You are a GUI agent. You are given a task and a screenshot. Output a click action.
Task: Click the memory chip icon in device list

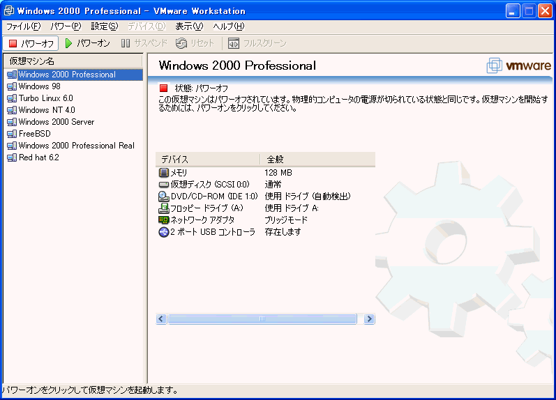164,172
